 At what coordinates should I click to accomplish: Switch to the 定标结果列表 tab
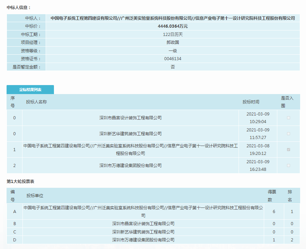pyautogui.click(x=29, y=89)
